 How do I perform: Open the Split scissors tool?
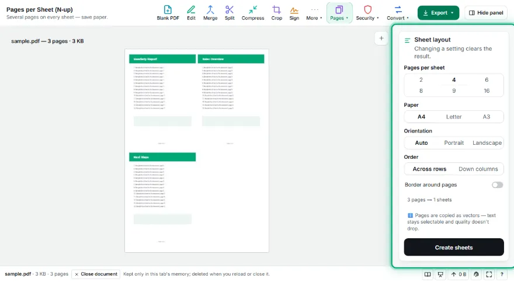230,13
